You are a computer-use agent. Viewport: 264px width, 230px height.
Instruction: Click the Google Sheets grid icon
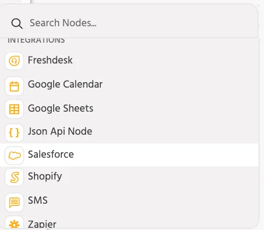click(x=14, y=109)
